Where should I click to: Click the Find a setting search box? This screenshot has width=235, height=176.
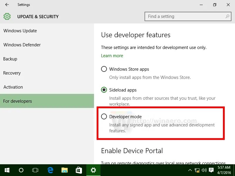(188, 16)
